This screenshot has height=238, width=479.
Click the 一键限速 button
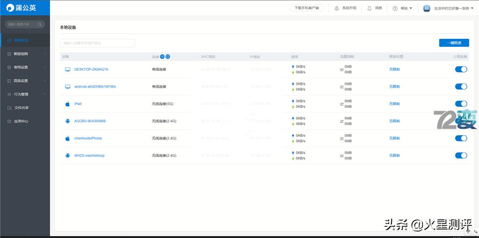(454, 43)
